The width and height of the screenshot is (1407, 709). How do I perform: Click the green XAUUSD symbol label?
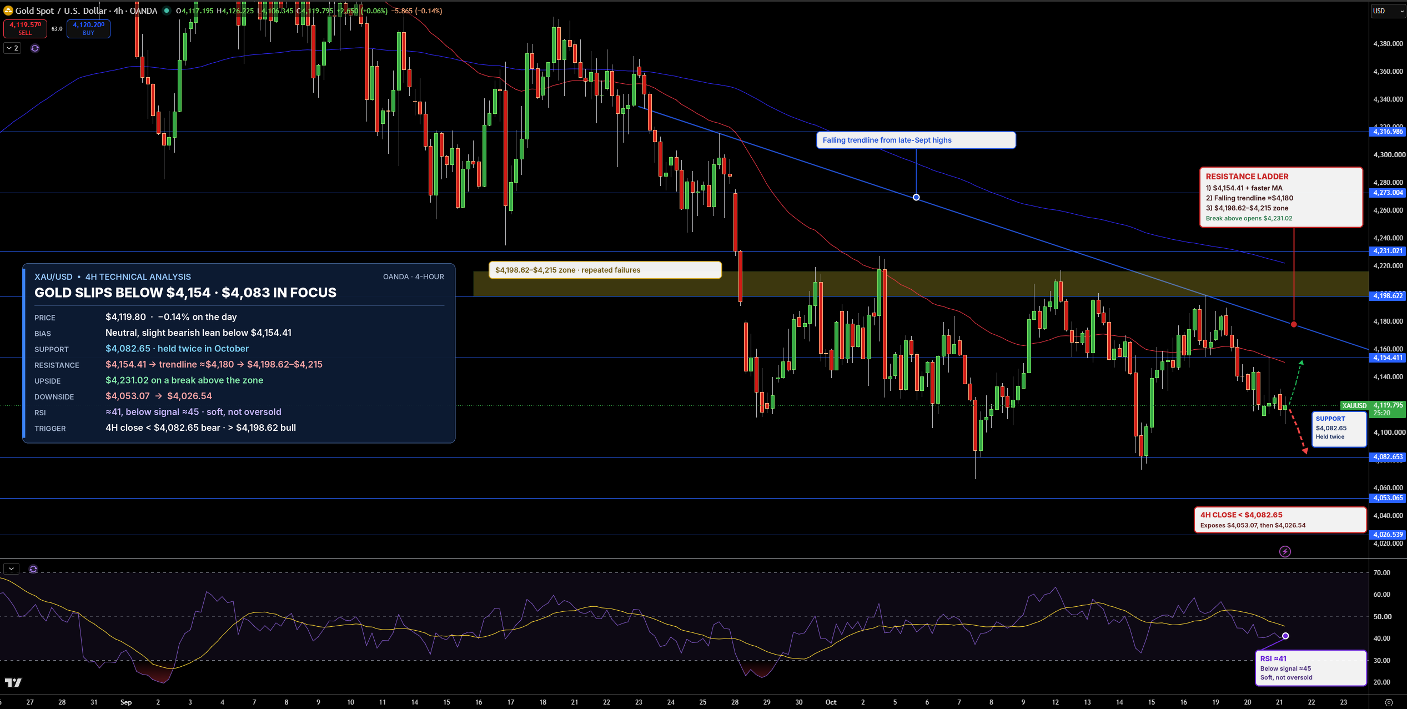1354,405
